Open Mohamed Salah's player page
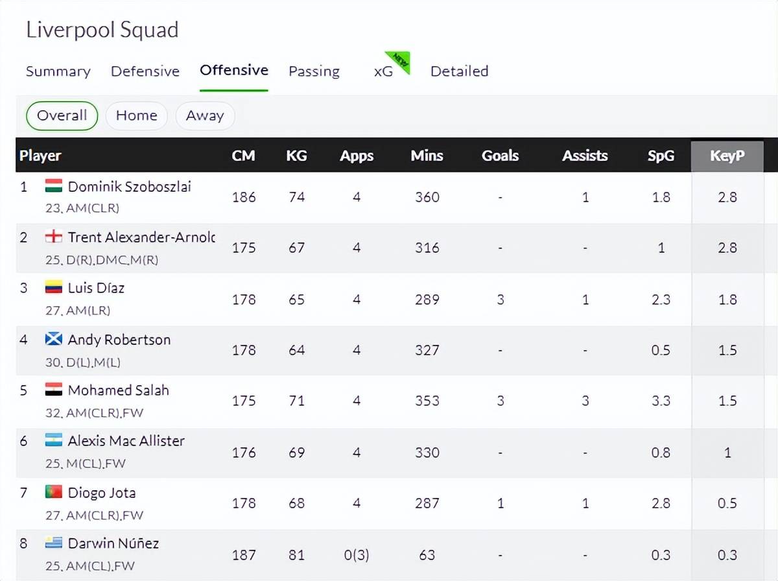778x581 pixels. (x=119, y=390)
